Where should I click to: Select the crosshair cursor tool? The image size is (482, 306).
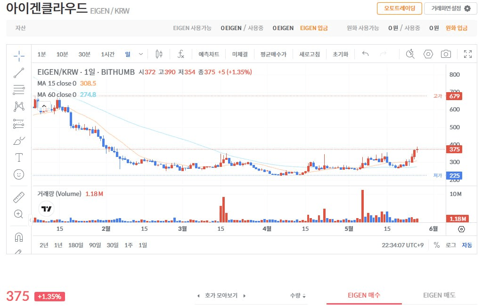[19, 56]
